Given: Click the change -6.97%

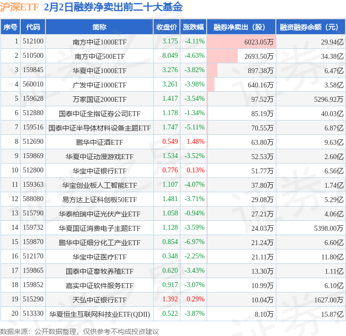Looking at the screenshot, I should (194, 242).
